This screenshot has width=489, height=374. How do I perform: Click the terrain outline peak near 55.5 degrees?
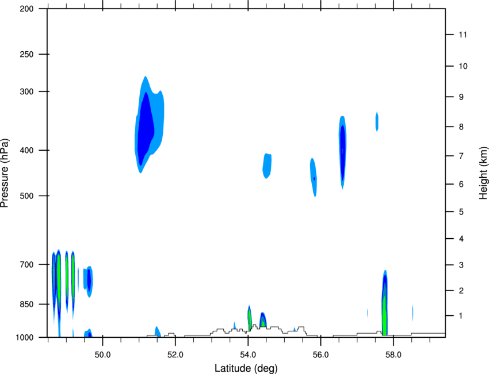tap(301, 329)
